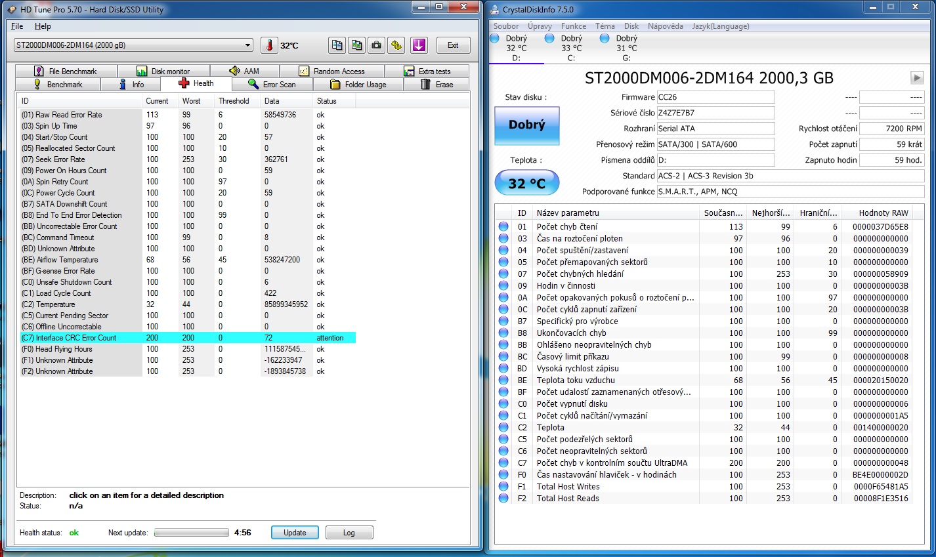Click the copy screenshot to clipboard icon
This screenshot has height=557, width=936.
pyautogui.click(x=357, y=45)
